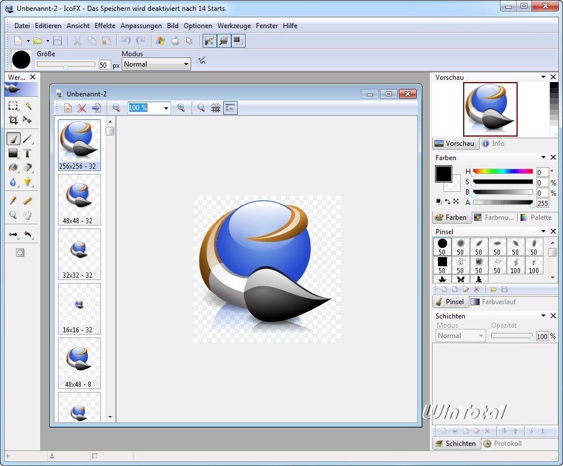This screenshot has height=466, width=563.
Task: Toggle first window-panel button in main toolbar
Action: point(209,41)
